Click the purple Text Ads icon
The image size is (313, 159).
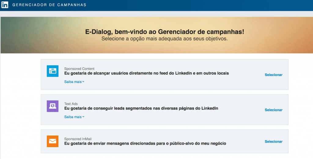pyautogui.click(x=53, y=106)
